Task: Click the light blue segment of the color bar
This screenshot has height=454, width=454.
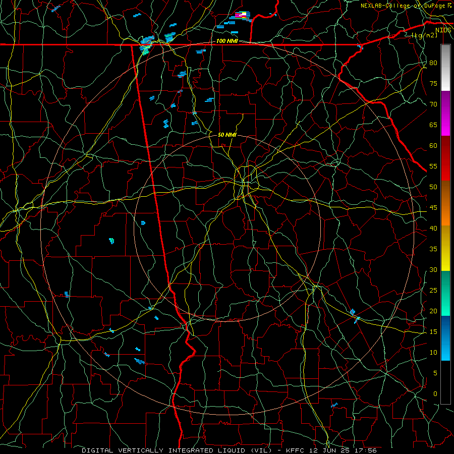Action: click(x=445, y=338)
